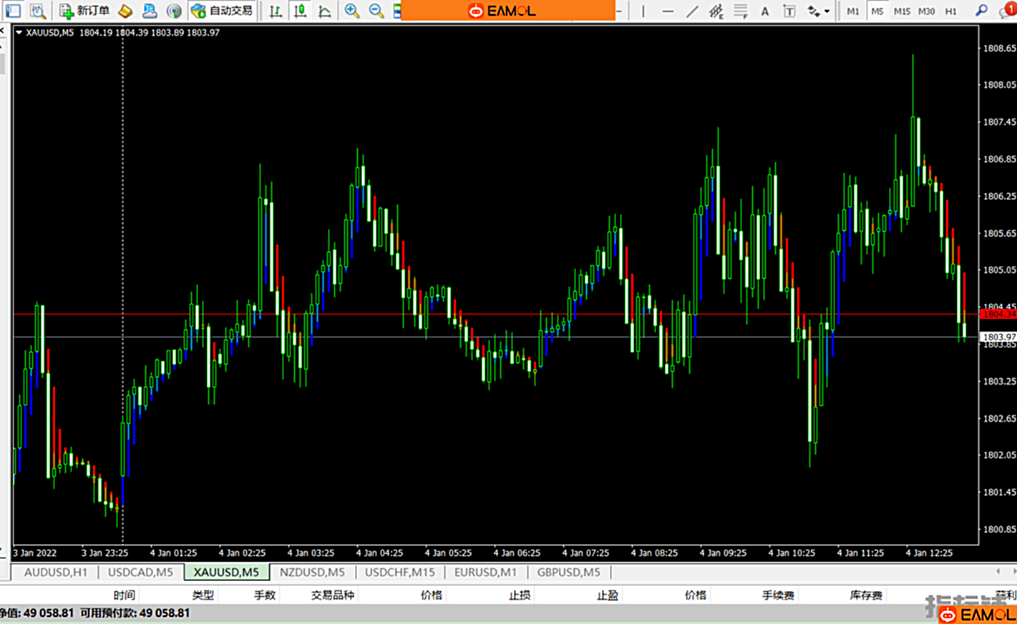1017x624 pixels.
Task: Zoom in on the chart
Action: point(351,11)
